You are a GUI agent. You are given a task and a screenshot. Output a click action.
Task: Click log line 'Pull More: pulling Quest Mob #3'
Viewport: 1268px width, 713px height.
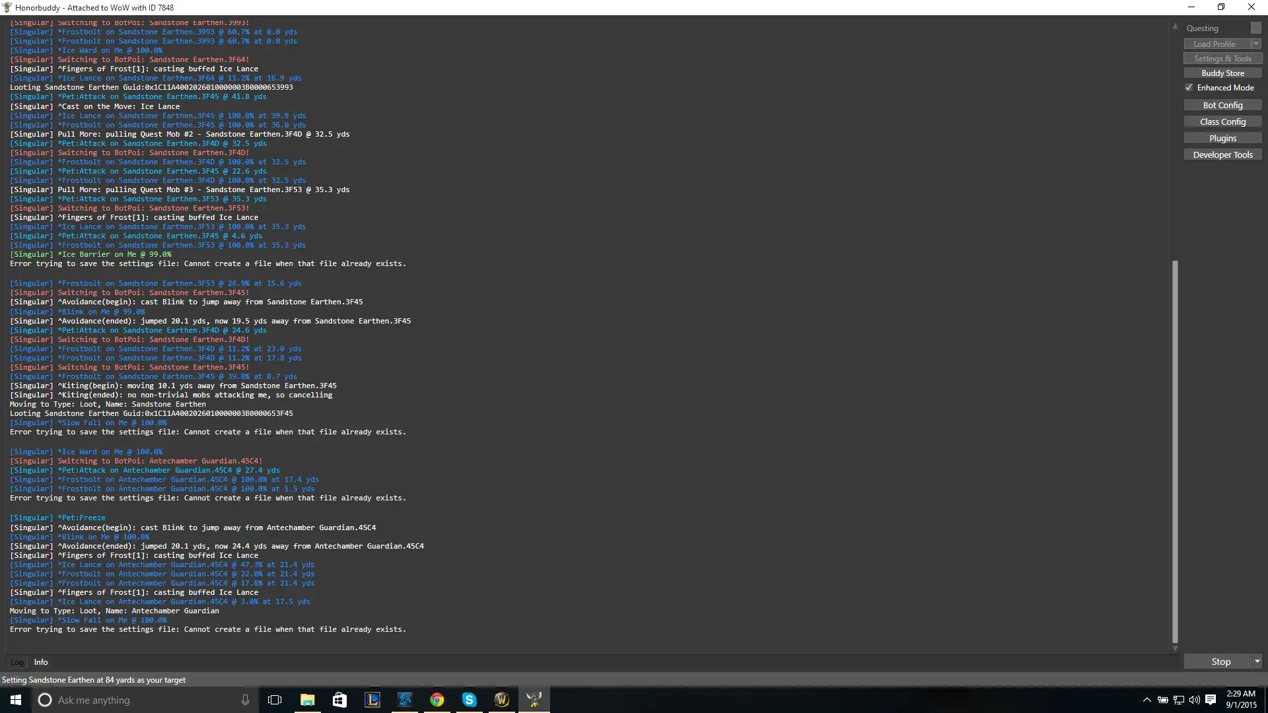click(x=180, y=189)
